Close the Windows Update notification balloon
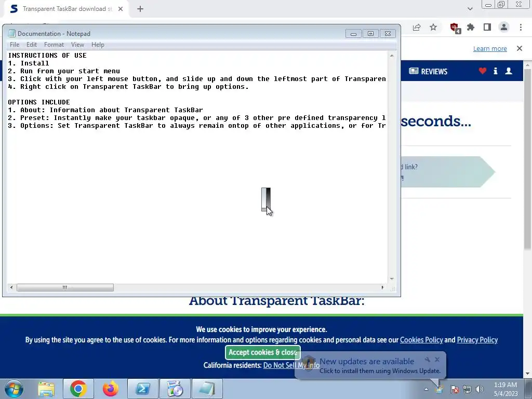532x399 pixels. pos(437,360)
